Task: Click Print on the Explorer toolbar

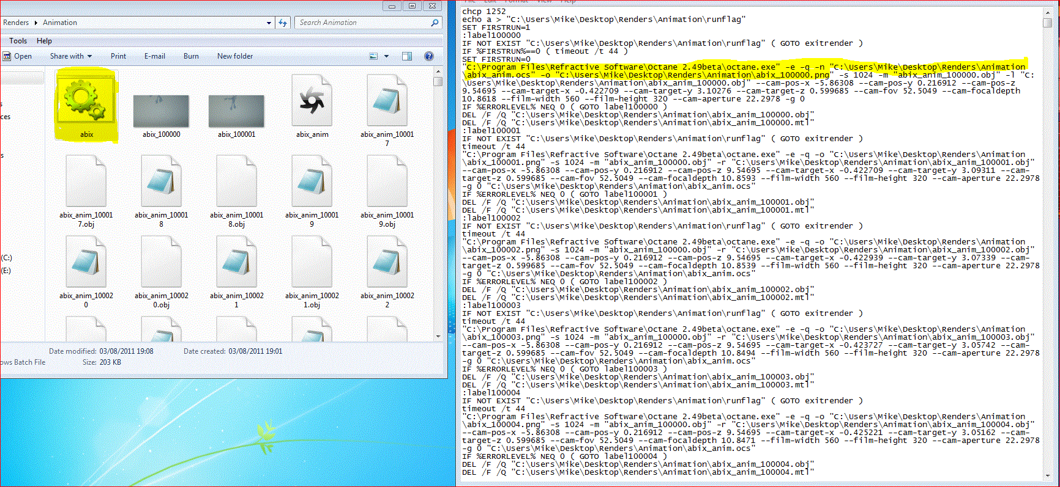Action: coord(118,56)
